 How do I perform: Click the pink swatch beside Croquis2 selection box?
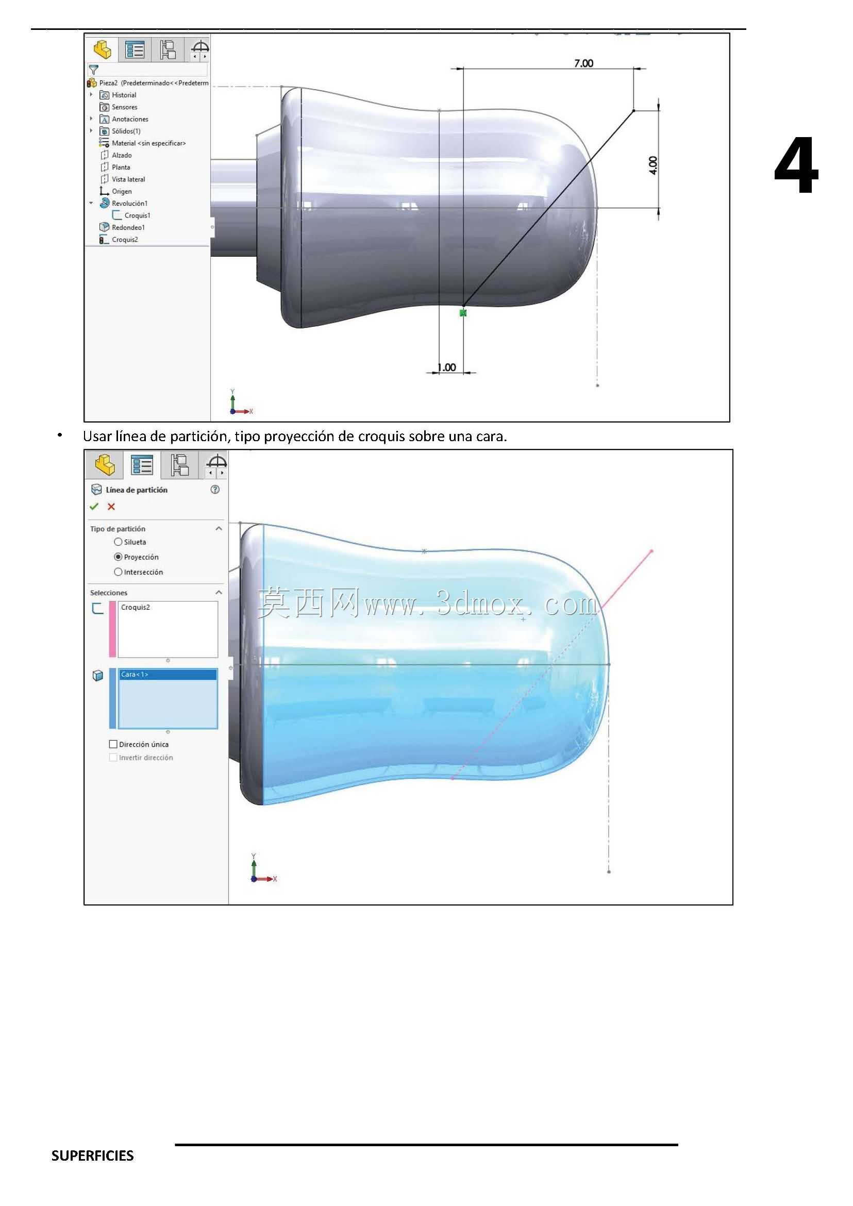point(112,629)
